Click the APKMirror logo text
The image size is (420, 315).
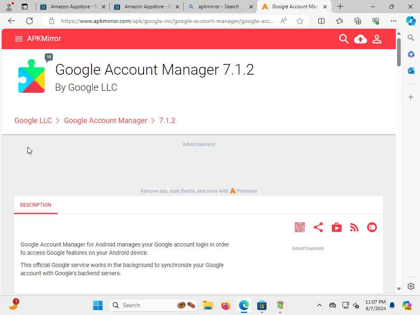point(44,39)
